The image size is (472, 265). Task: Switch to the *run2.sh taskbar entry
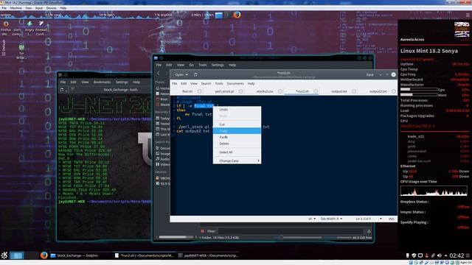(x=145, y=255)
